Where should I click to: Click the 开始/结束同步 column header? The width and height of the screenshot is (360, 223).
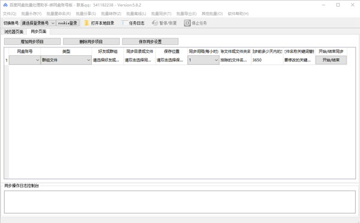point(331,52)
